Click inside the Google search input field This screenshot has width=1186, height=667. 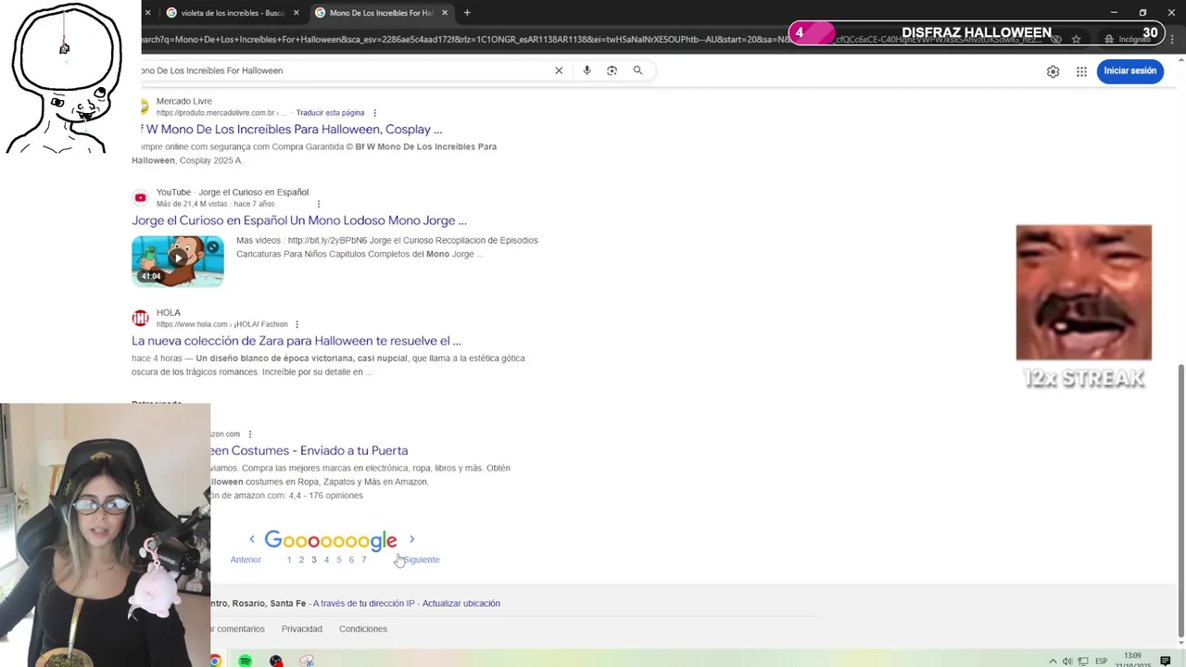click(x=343, y=70)
